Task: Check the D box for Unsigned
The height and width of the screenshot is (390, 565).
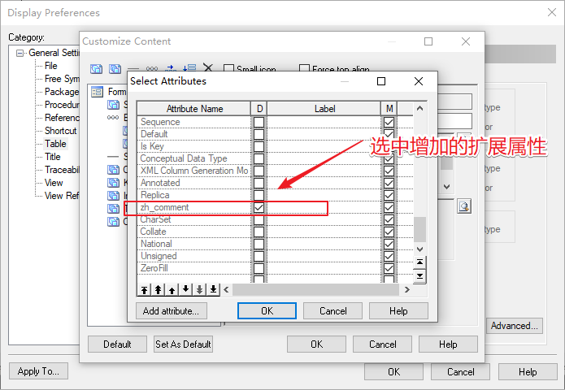Action: 259,256
